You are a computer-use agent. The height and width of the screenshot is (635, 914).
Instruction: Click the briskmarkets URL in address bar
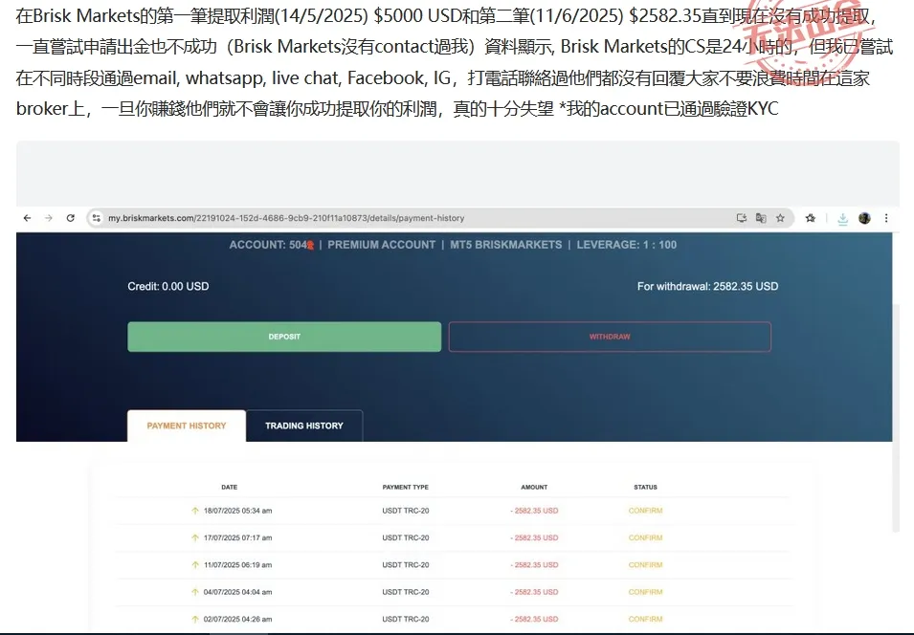[x=286, y=218]
